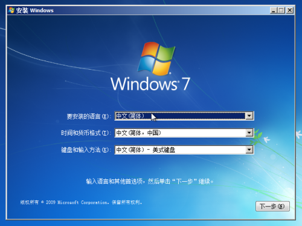302x226 pixels.
Task: Open the language to install dropdown arrow
Action: point(249,116)
